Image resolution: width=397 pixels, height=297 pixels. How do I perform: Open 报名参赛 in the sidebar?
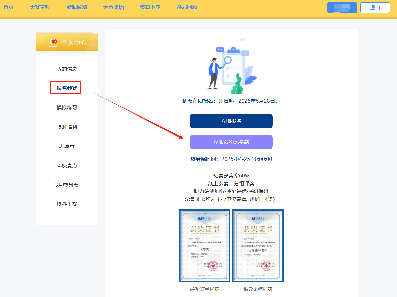pos(67,88)
